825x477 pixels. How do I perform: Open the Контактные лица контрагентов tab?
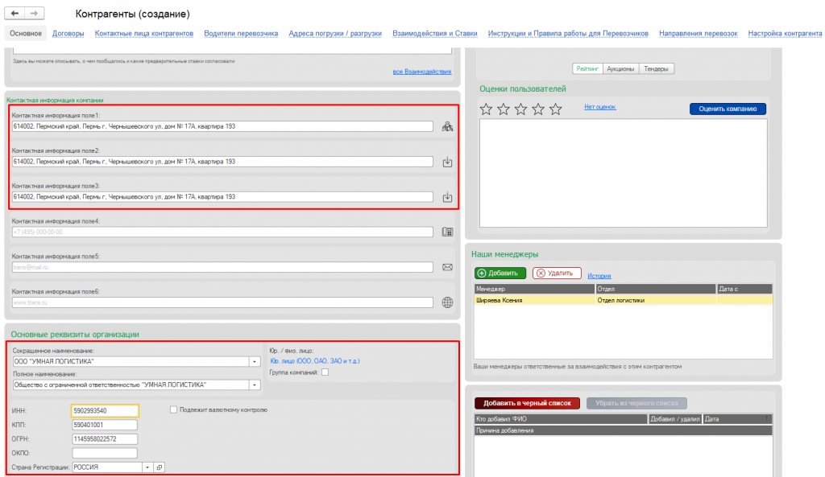coord(144,33)
